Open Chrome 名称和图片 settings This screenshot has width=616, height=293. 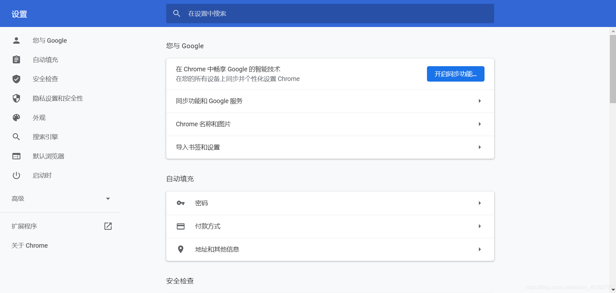(x=330, y=124)
